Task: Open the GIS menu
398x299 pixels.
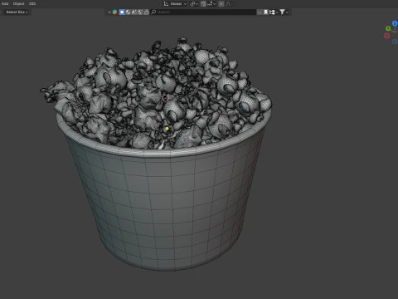Action: tap(32, 3)
